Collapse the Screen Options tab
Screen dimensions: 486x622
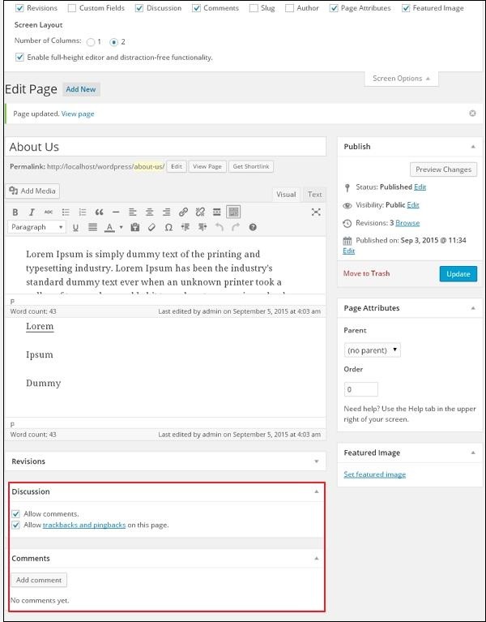[402, 79]
